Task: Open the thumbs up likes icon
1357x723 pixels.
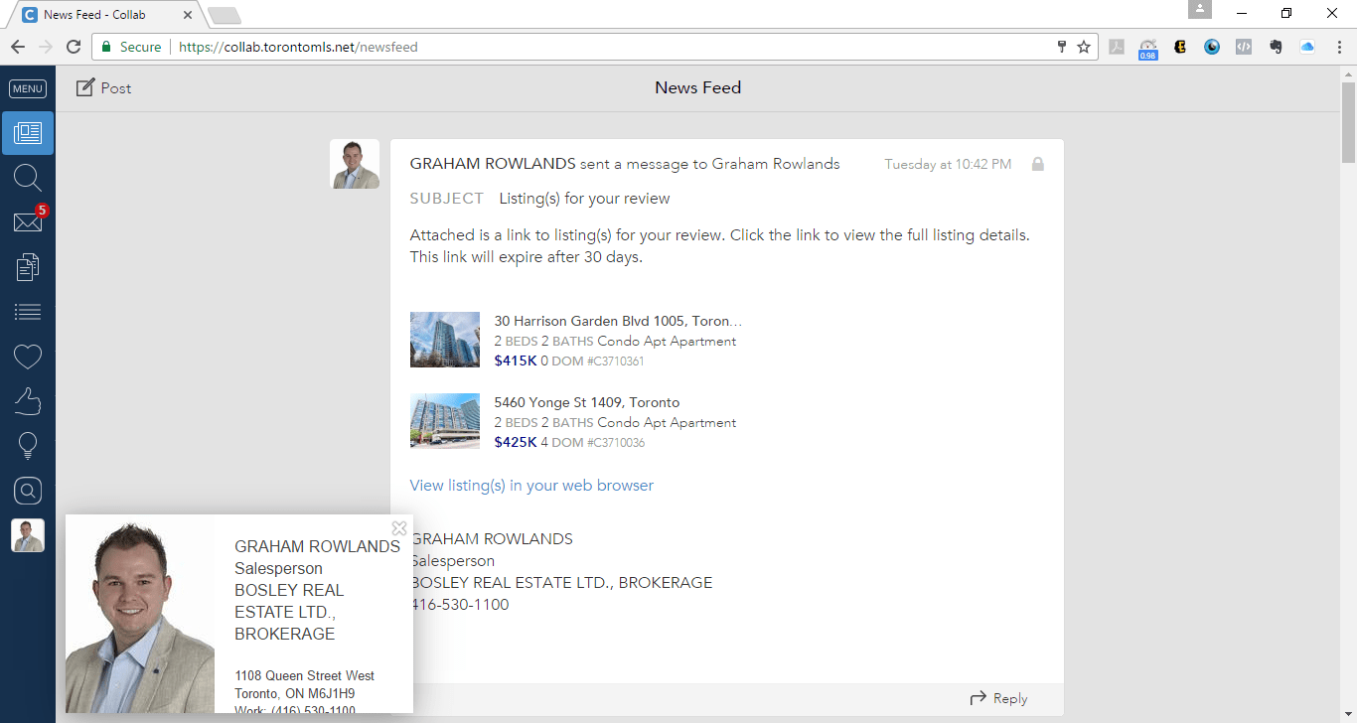Action: 28,401
